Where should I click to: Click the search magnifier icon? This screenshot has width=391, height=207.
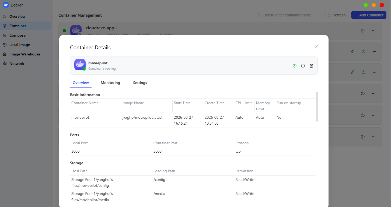click(259, 15)
